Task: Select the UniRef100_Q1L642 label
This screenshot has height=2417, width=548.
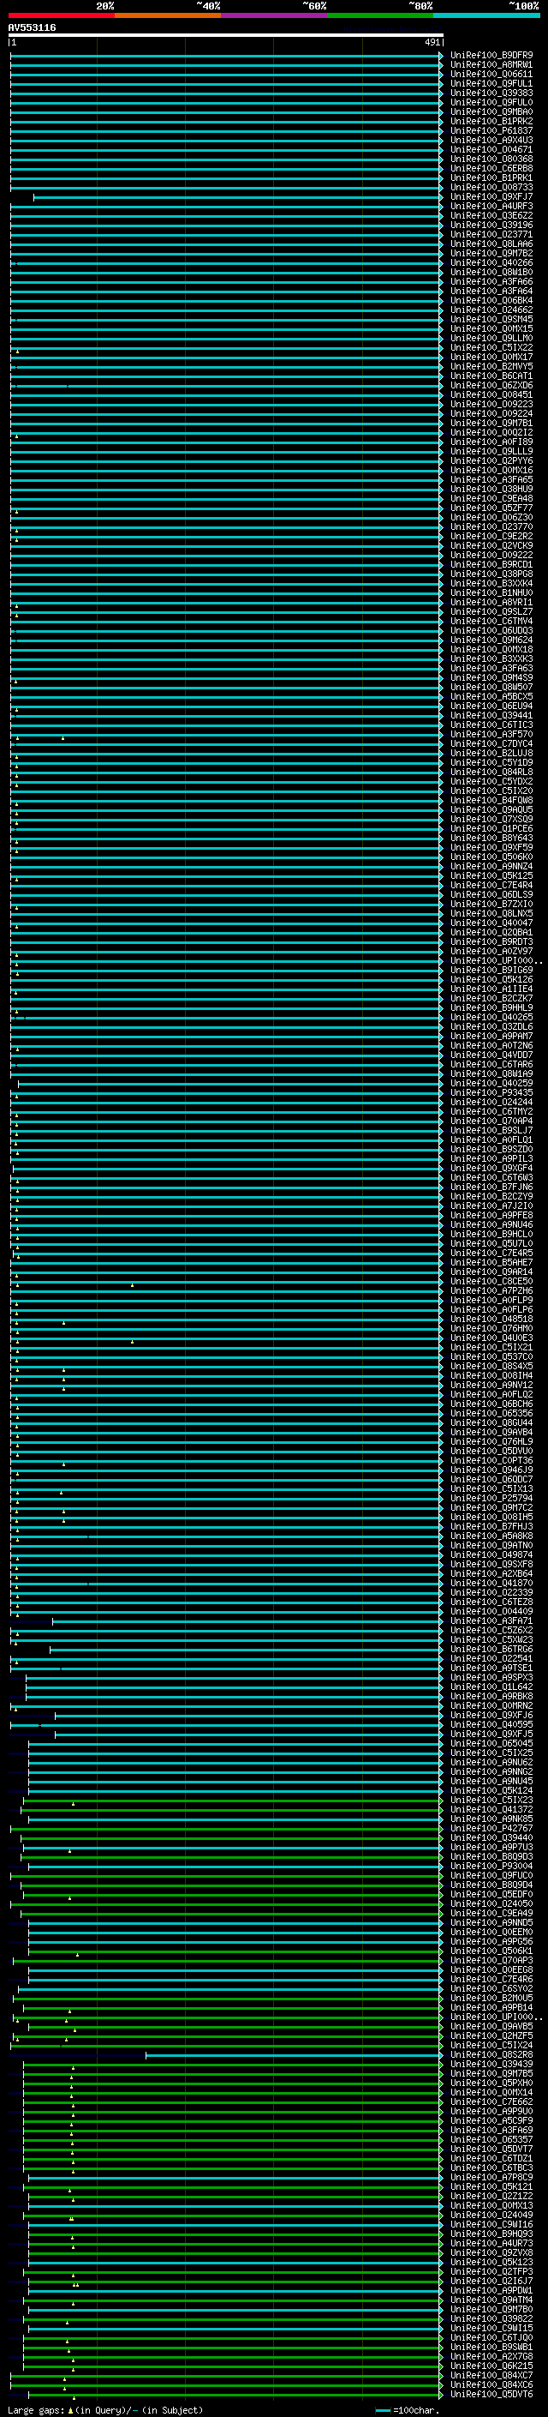Action: click(x=491, y=1687)
